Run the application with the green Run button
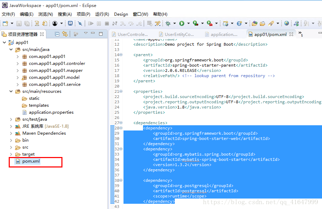The width and height of the screenshot is (322, 209). pyautogui.click(x=181, y=23)
